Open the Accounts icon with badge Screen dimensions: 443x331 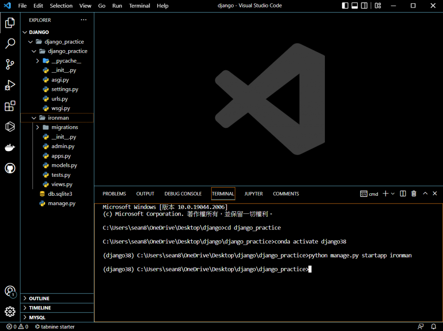pyautogui.click(x=10, y=292)
